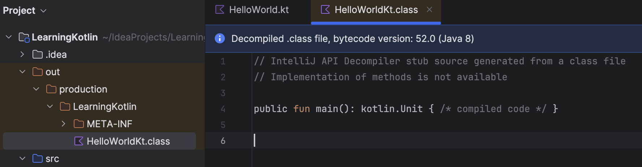642x167 pixels.
Task: Click line number 6 in the gutter
Action: (223, 141)
